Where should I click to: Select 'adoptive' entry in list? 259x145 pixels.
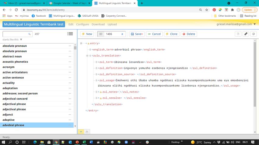37,120
